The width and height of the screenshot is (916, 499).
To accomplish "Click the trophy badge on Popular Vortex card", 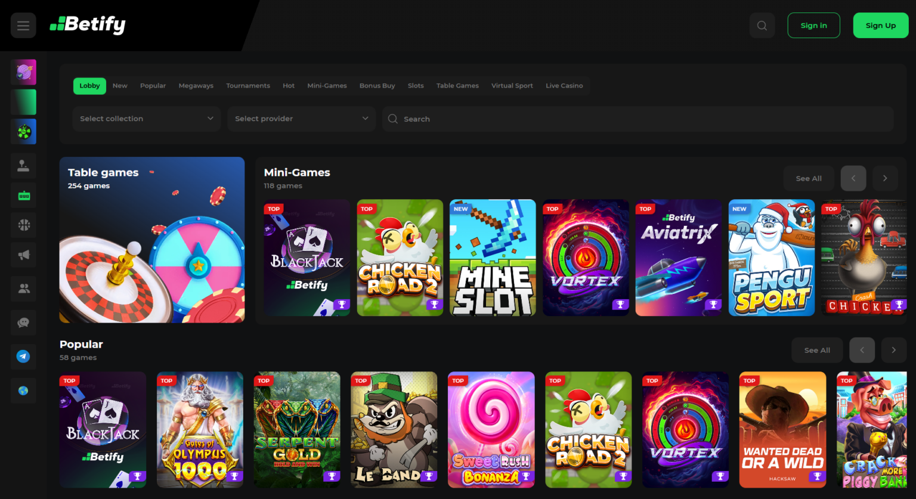I will pyautogui.click(x=721, y=476).
